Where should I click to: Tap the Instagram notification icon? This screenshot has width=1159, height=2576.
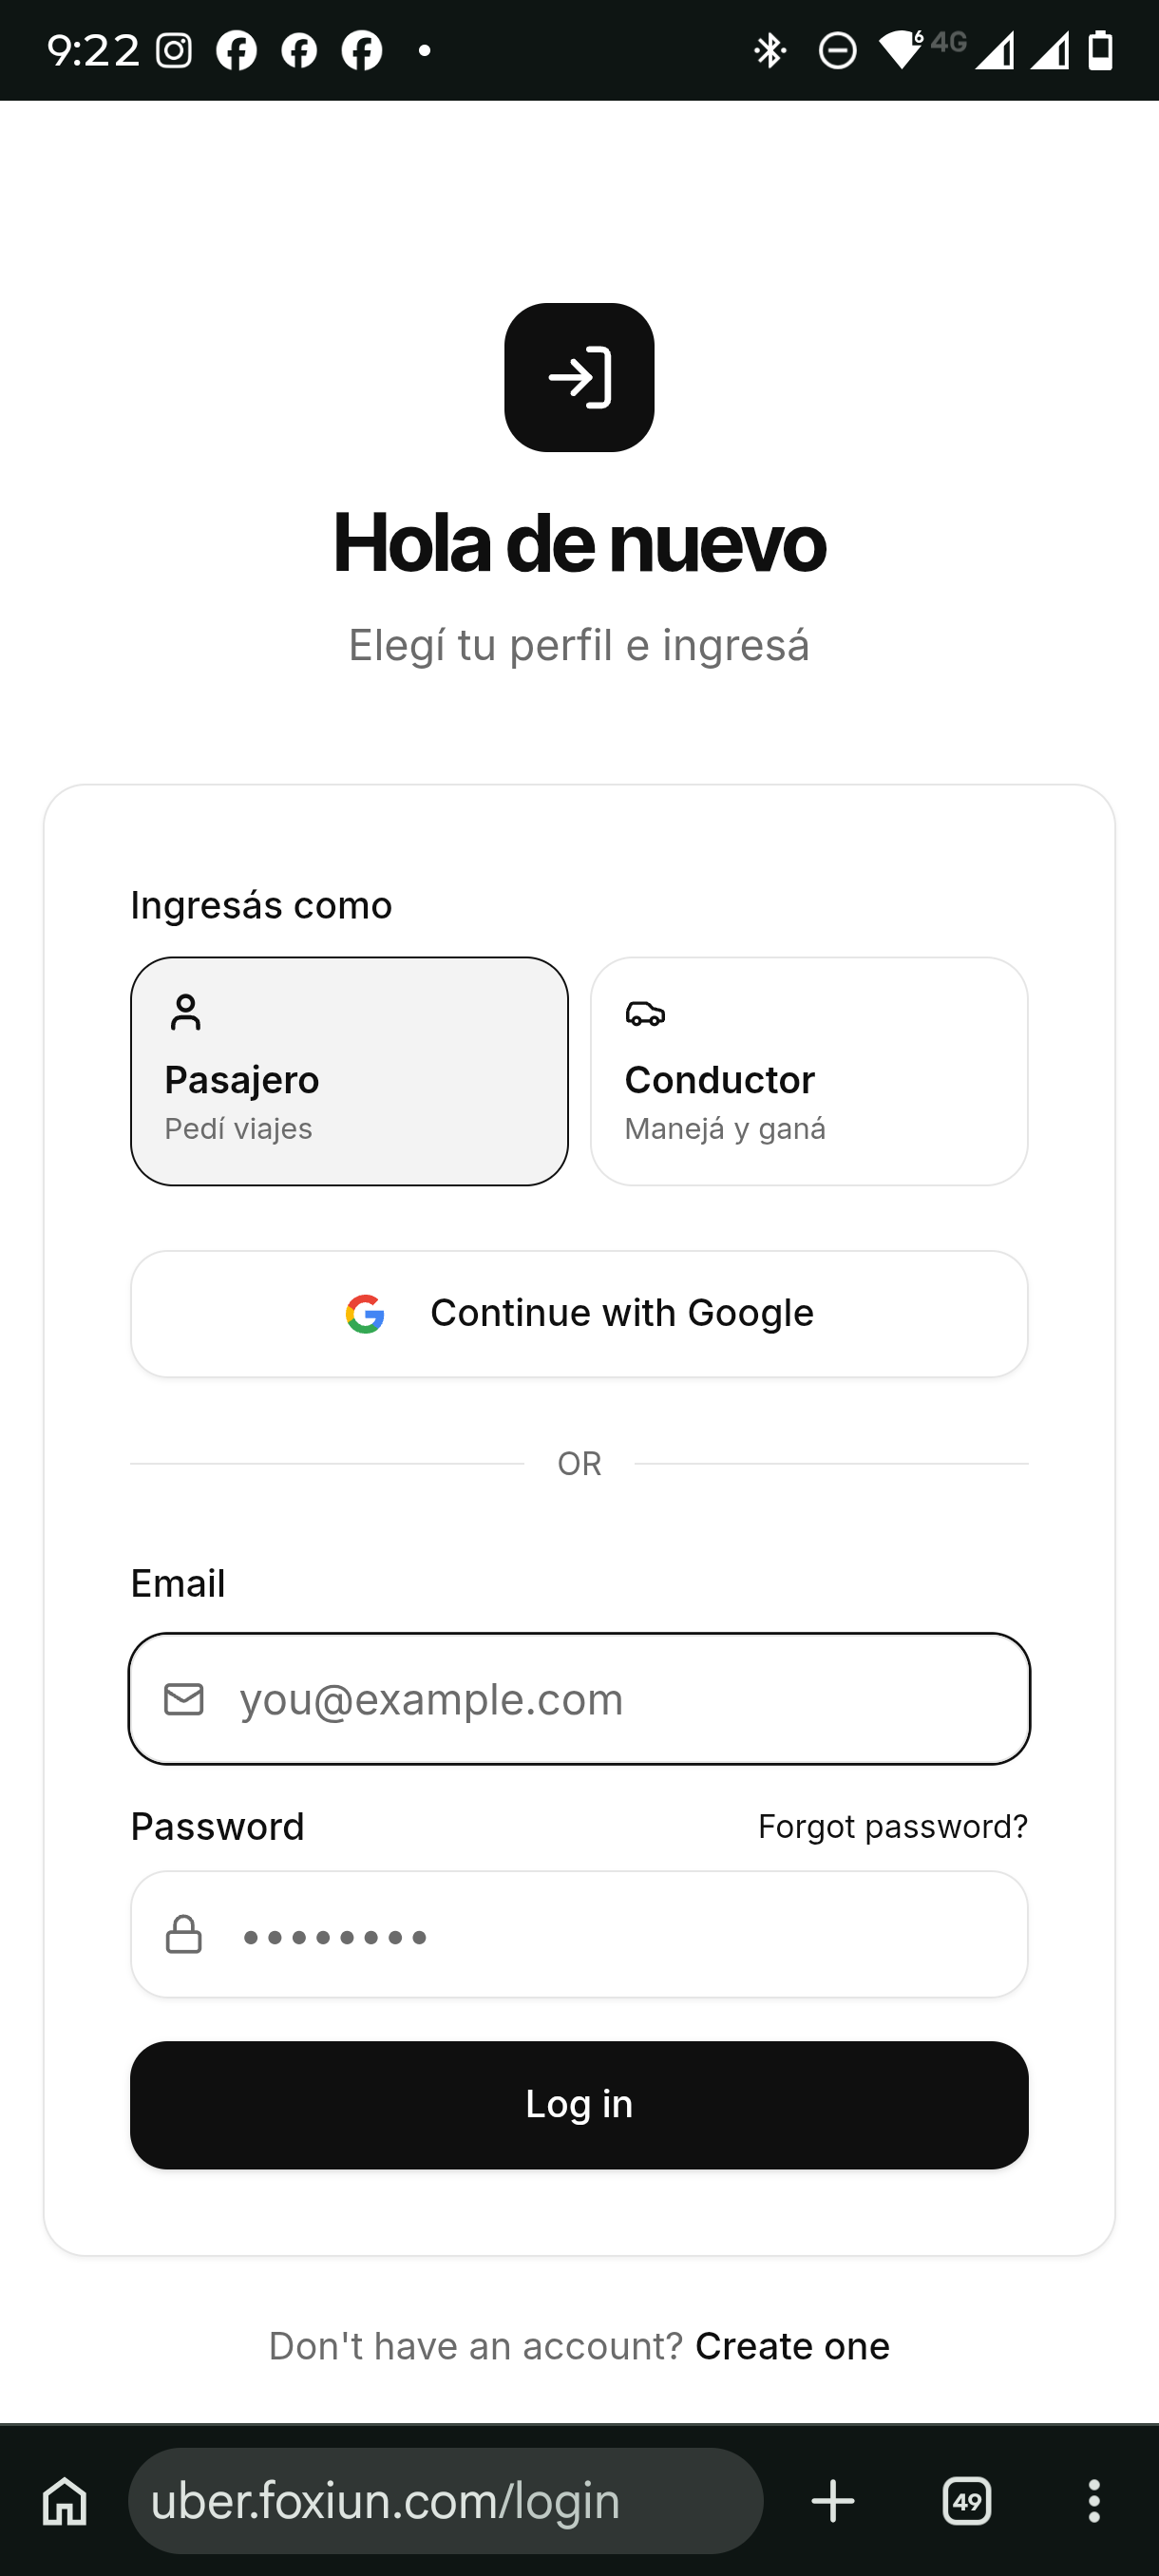(x=174, y=50)
